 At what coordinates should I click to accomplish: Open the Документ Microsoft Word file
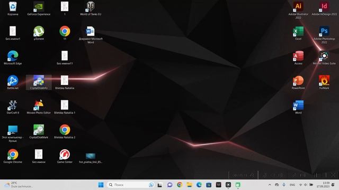91,35
